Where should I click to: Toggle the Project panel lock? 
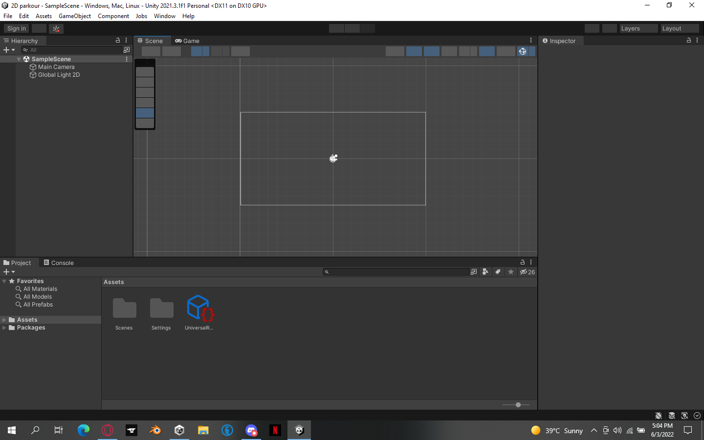point(522,263)
